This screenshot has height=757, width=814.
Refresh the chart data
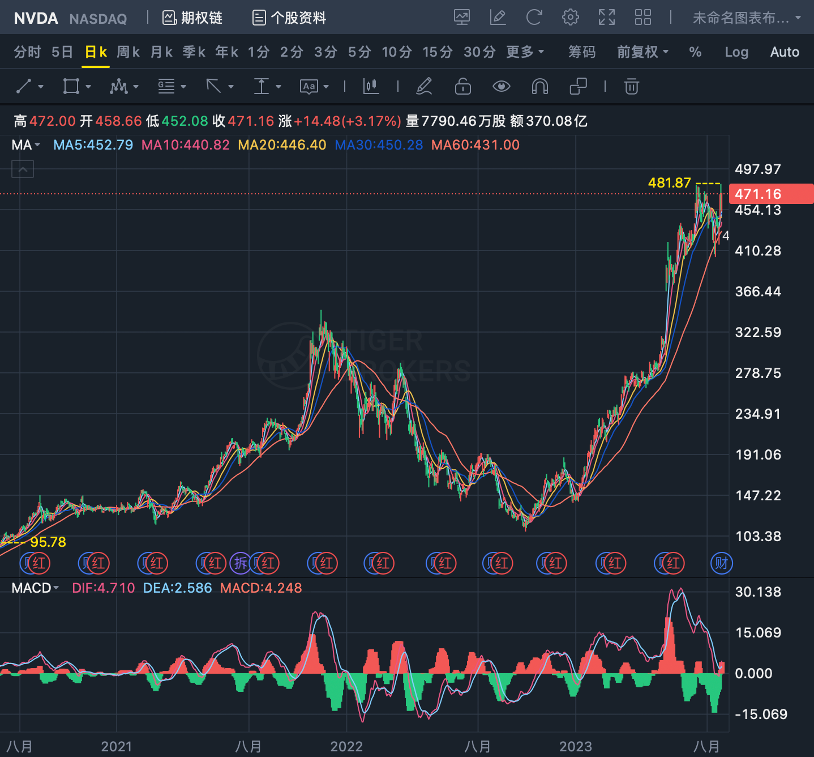(534, 18)
